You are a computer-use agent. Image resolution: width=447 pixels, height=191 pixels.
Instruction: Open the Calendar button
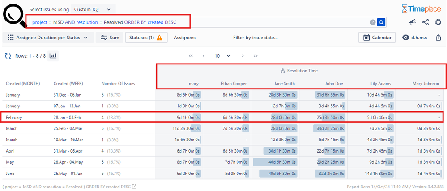(377, 38)
